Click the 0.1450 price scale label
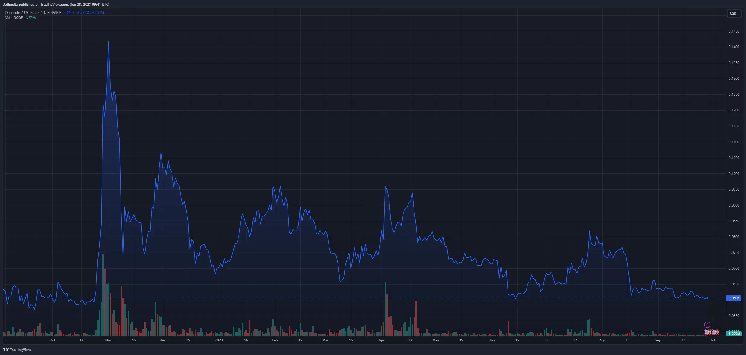The height and width of the screenshot is (355, 746). click(x=734, y=31)
